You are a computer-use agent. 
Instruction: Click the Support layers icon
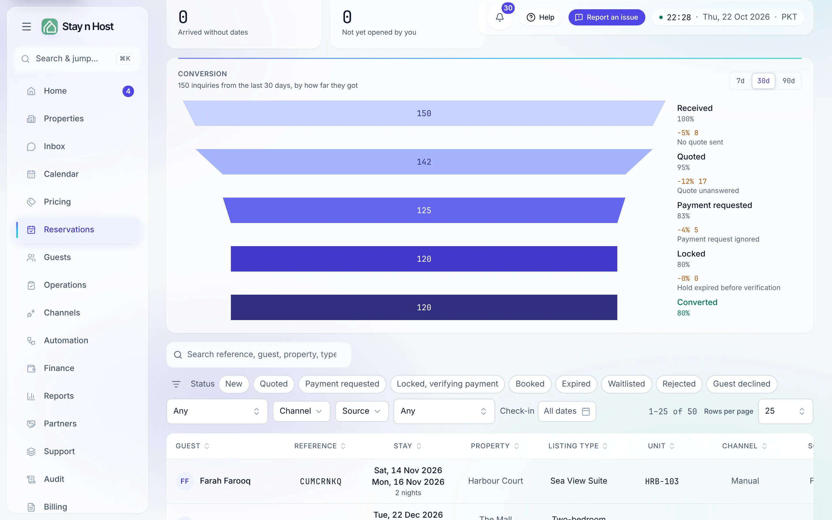coord(31,452)
